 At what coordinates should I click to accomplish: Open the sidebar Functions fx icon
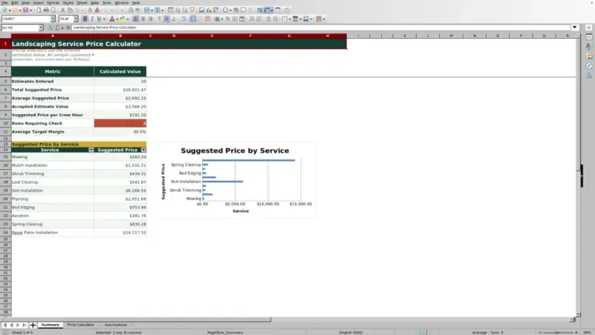click(x=589, y=75)
